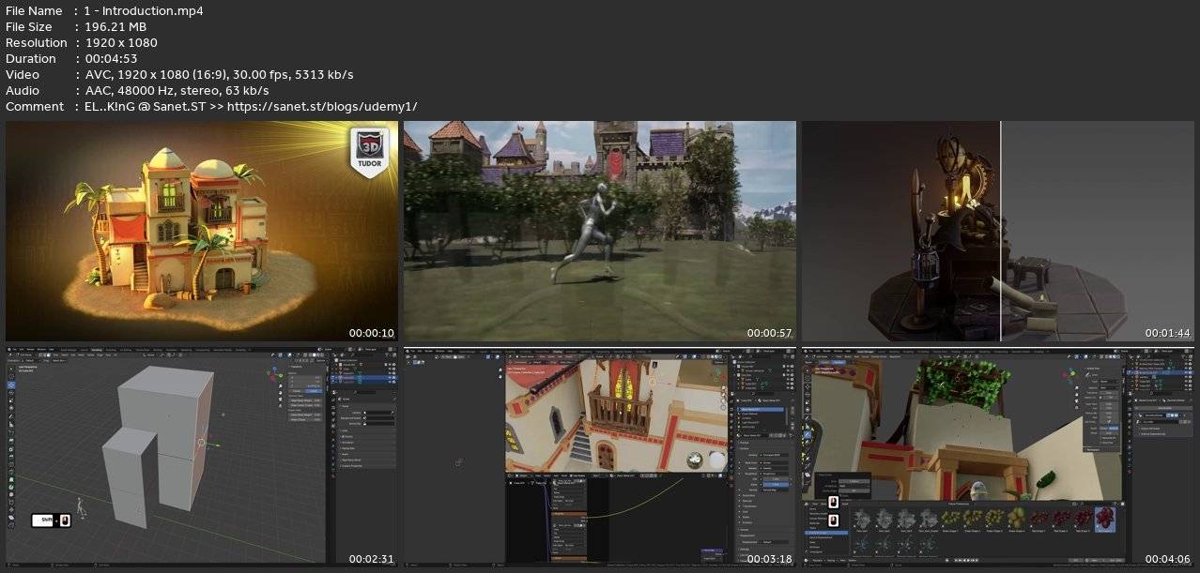The width and height of the screenshot is (1200, 573).
Task: Select the highlighted red grape asset thumbnail
Action: pos(1105,519)
